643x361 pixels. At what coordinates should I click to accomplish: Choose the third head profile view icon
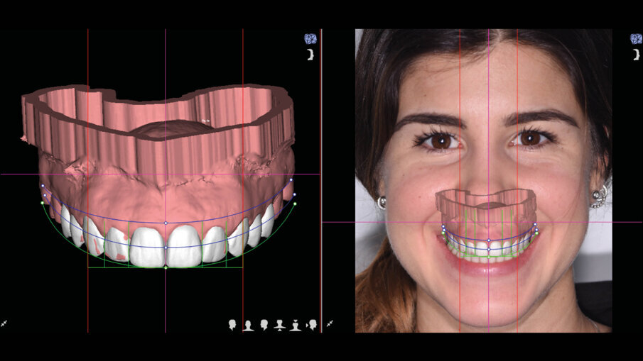[264, 325]
